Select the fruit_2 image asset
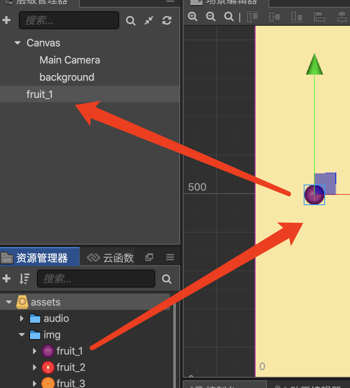 pyautogui.click(x=71, y=367)
